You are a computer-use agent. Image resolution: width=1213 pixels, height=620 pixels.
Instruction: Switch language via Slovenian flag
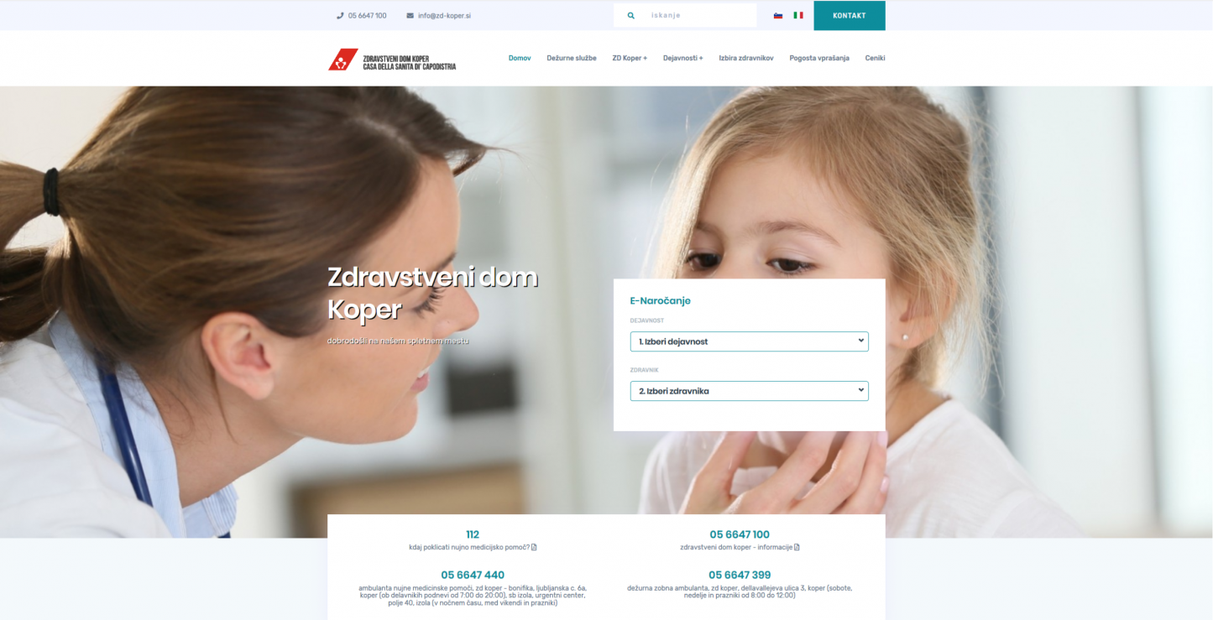(778, 15)
